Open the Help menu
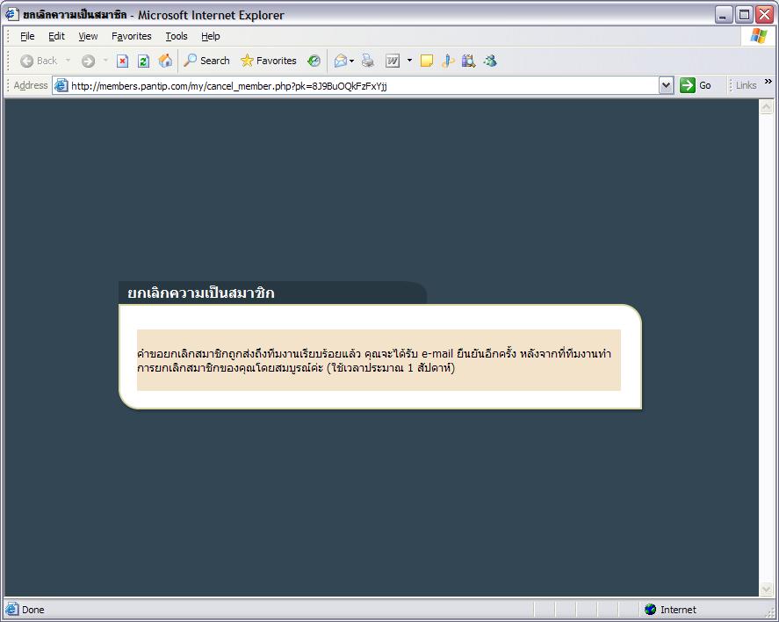 [x=210, y=36]
